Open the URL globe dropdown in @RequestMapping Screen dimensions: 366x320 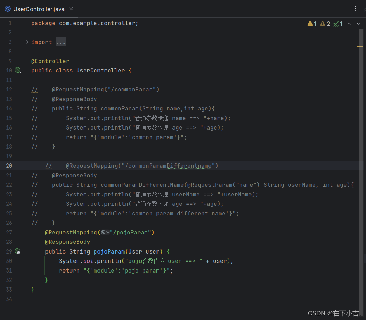coord(105,232)
